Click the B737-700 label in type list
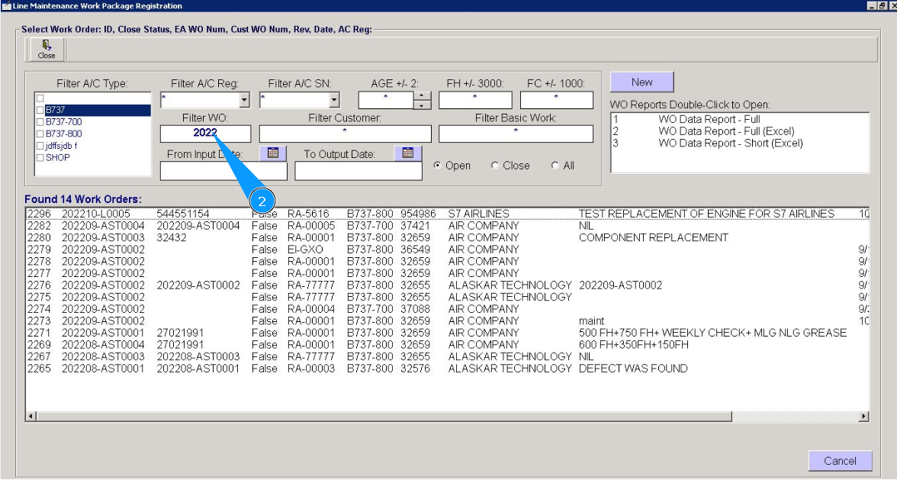Viewport: 897px width, 480px height. 63,122
